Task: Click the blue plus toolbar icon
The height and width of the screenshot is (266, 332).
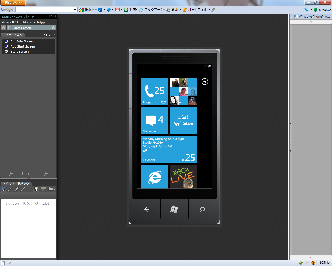Action: (109, 10)
